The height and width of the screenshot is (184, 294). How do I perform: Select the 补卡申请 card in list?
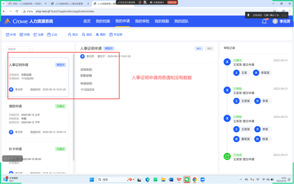pos(37,157)
